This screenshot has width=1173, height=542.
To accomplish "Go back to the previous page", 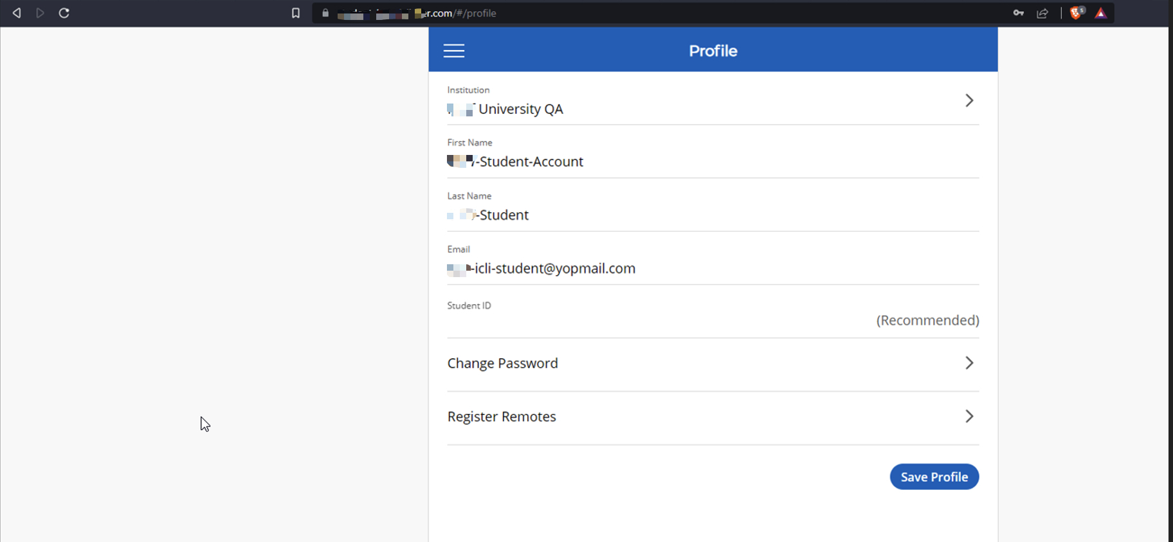I will [x=17, y=13].
